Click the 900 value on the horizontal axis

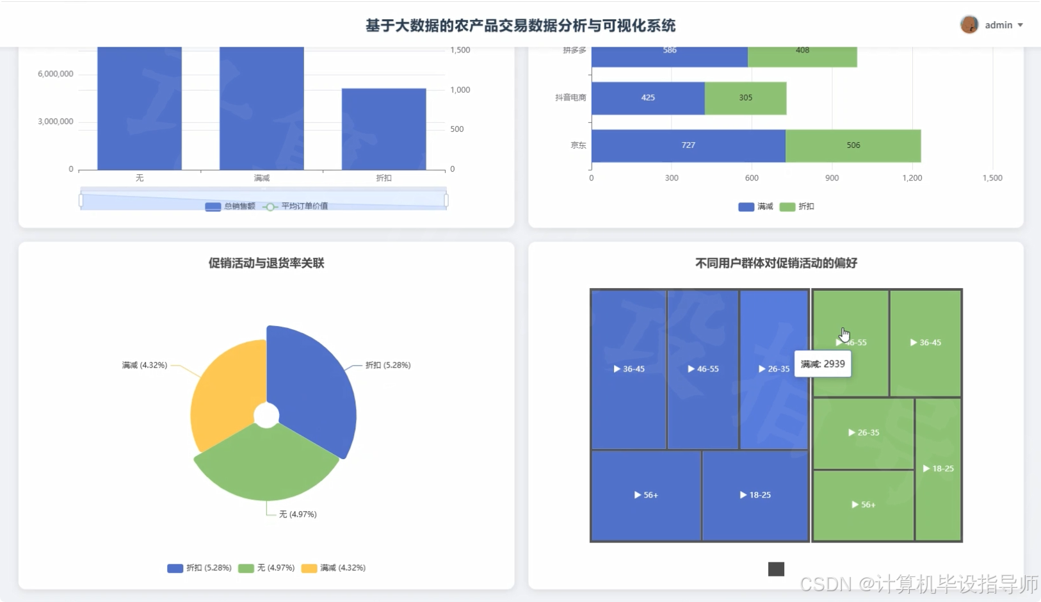tap(832, 178)
